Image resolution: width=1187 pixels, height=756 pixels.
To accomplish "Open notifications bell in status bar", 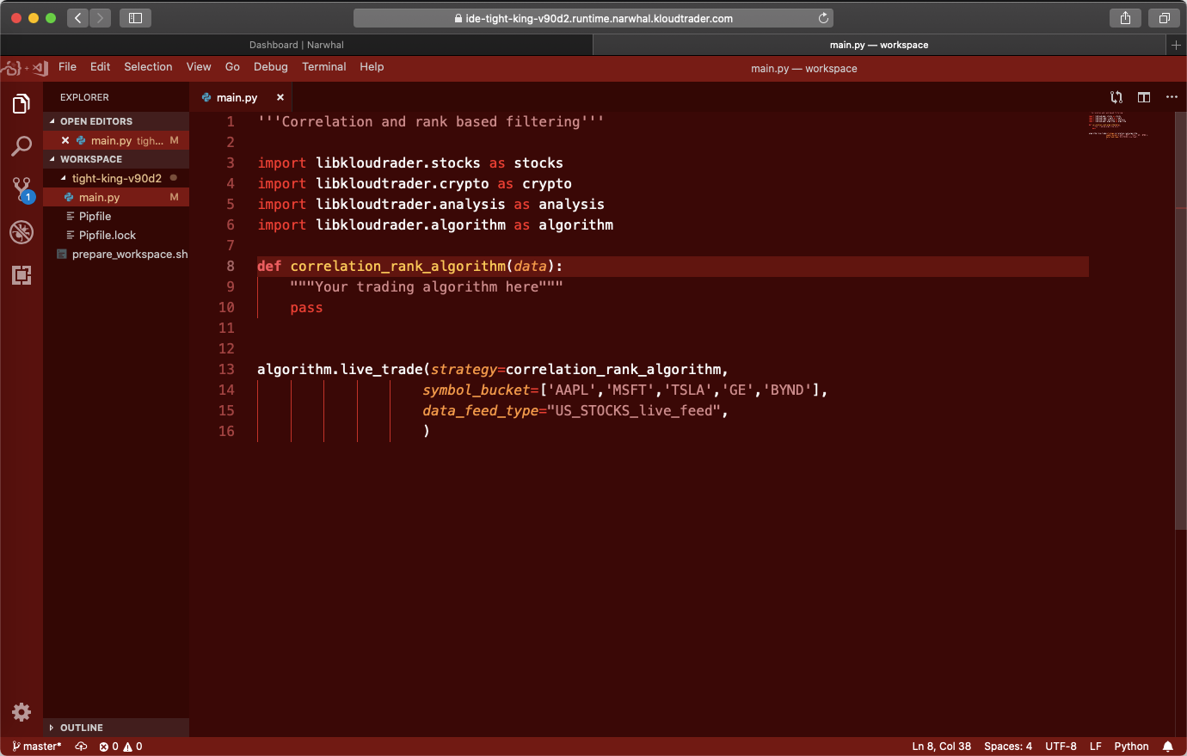I will 1168,747.
